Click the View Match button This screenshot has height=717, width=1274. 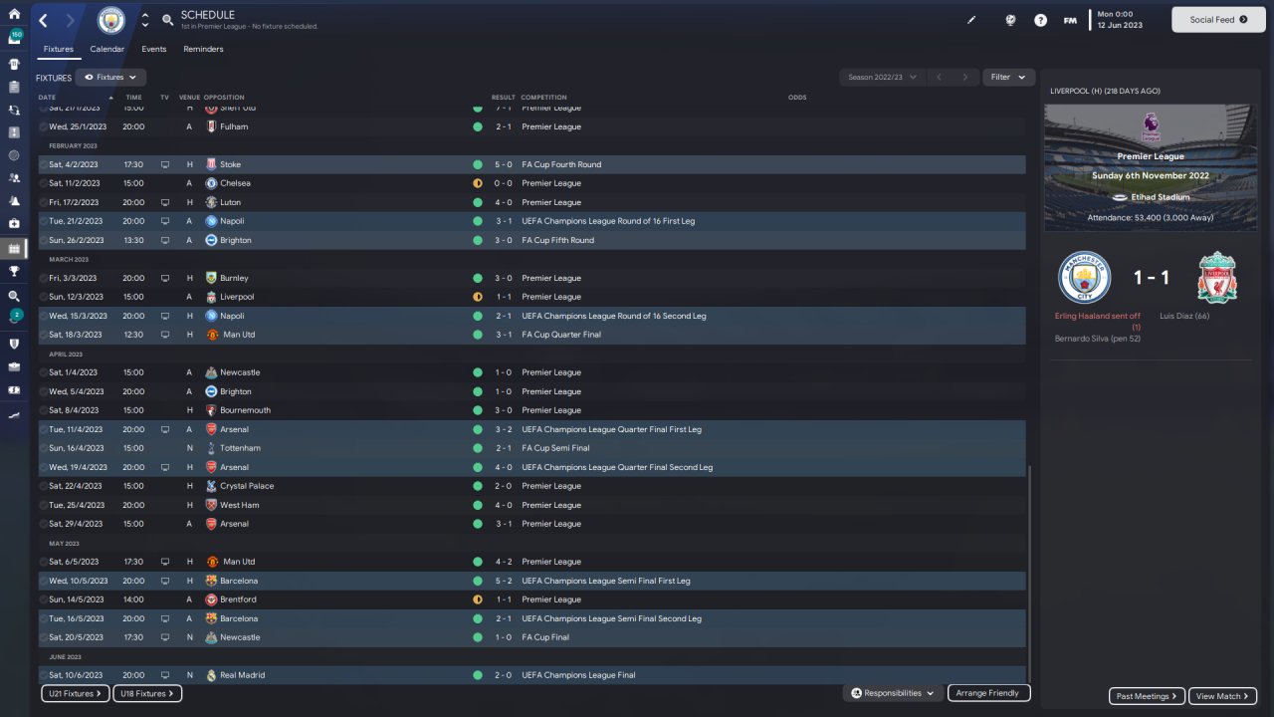click(x=1223, y=696)
